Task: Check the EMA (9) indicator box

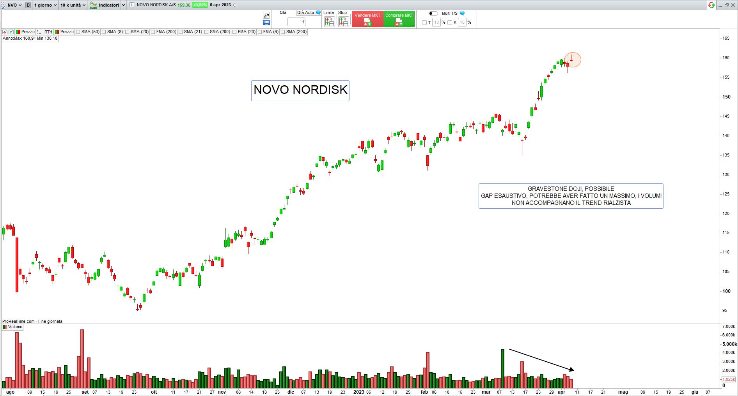Action: [260, 32]
